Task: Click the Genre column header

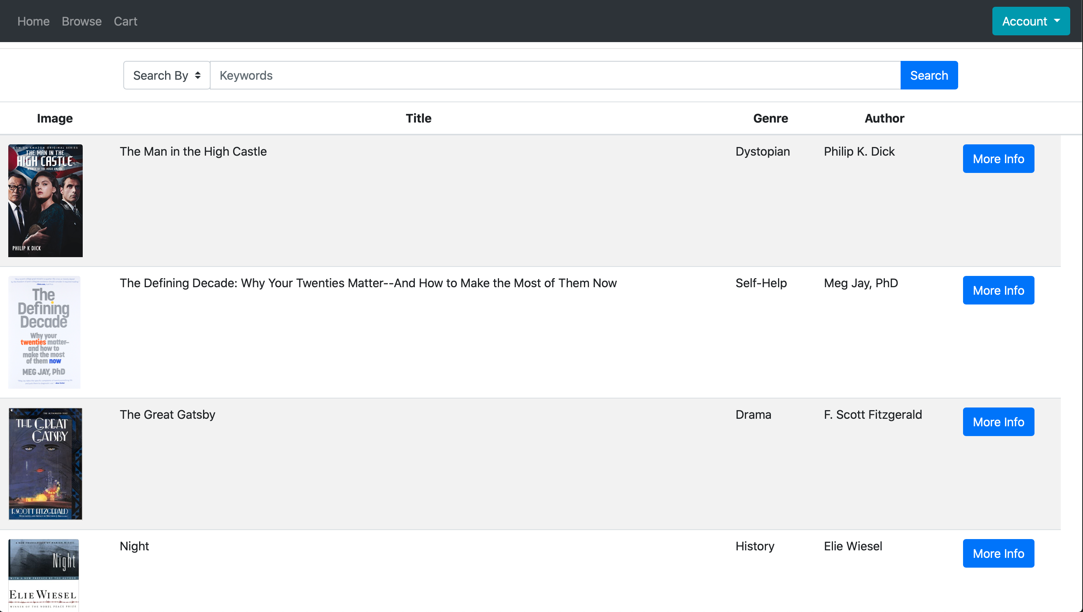Action: coord(770,118)
